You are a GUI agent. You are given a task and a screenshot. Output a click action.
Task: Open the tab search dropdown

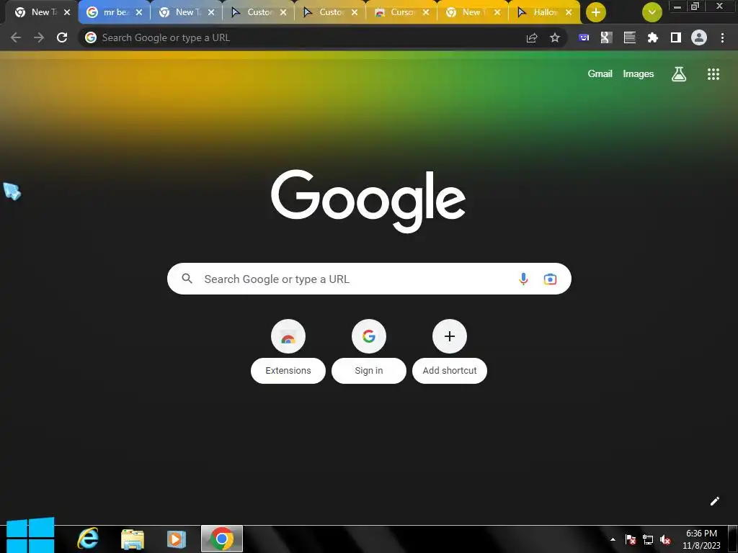point(652,13)
